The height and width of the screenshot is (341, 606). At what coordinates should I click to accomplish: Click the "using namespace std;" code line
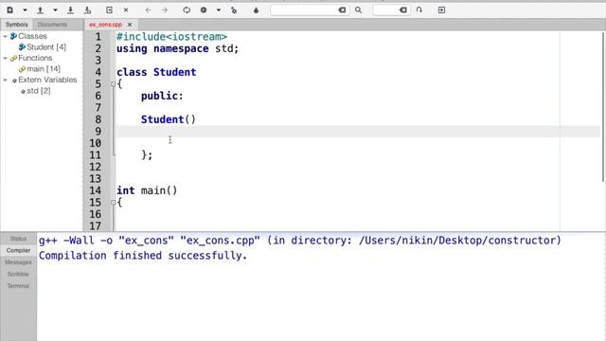coord(177,48)
